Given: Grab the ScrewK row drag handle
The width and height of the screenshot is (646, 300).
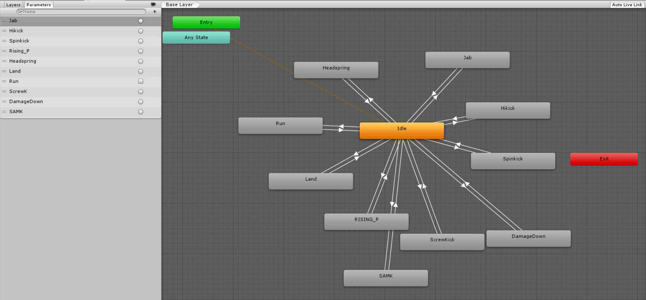Looking at the screenshot, I should click(4, 91).
